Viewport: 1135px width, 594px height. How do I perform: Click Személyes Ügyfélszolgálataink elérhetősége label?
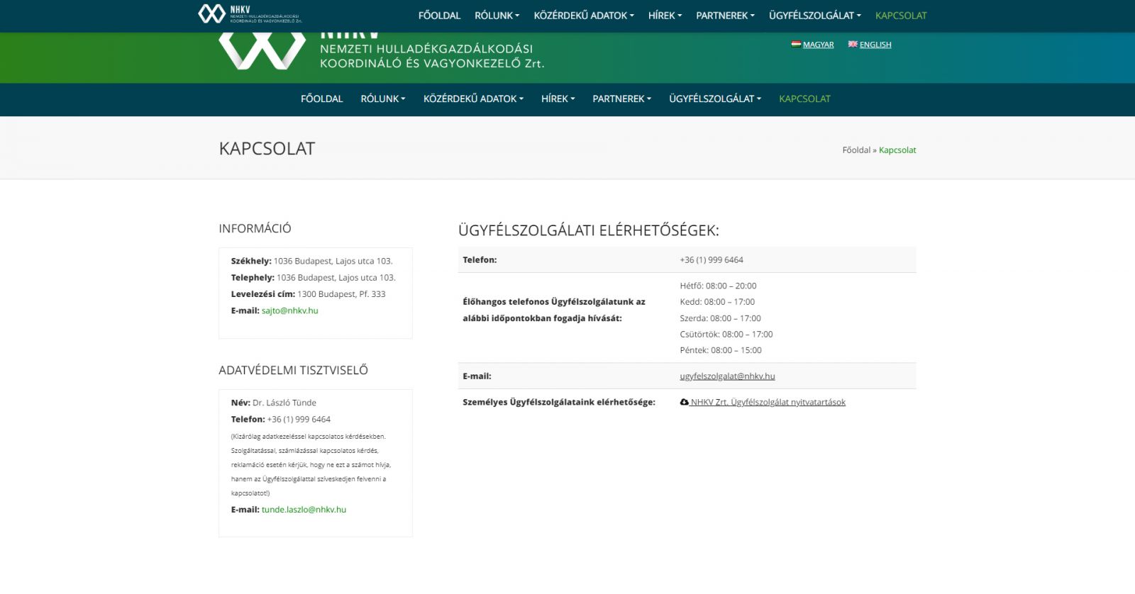[x=559, y=402]
